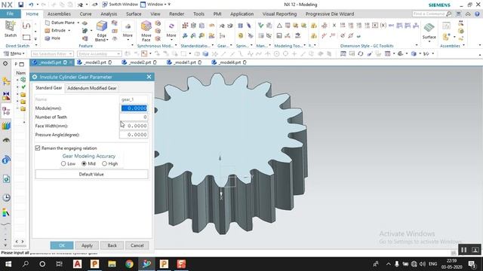
Task: Select the profile curve sketch icon
Action: (26, 26)
